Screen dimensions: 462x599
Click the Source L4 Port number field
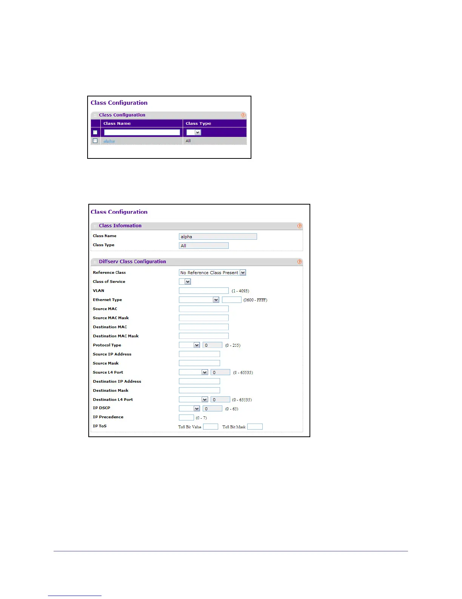click(220, 372)
